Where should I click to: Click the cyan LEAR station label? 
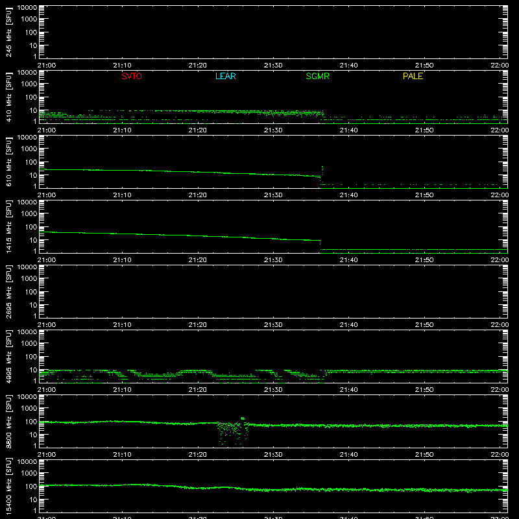225,76
